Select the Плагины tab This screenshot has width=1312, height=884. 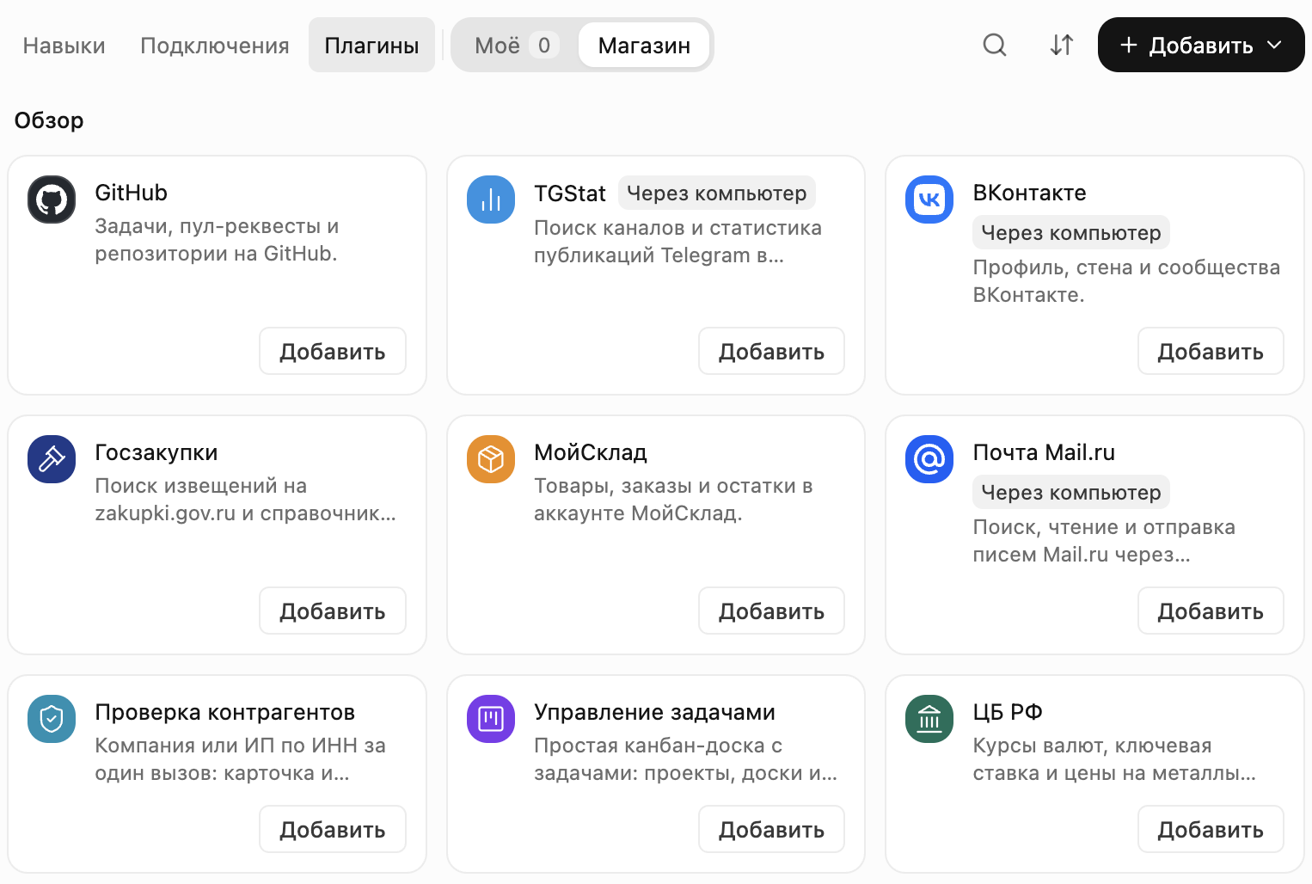[x=371, y=46]
